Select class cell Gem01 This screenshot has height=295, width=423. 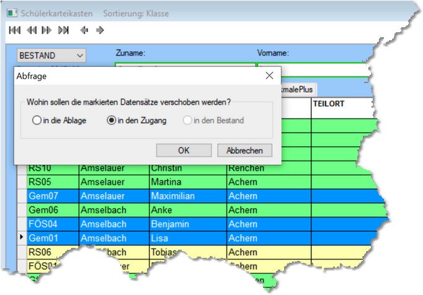tap(53, 238)
